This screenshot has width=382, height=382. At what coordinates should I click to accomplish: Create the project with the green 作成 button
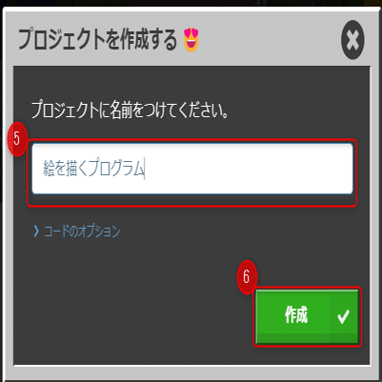(x=307, y=316)
